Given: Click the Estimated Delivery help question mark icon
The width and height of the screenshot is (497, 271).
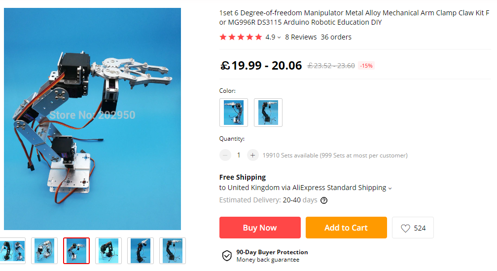Looking at the screenshot, I should (x=324, y=200).
